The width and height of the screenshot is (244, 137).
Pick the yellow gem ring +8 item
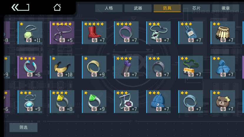pos(62,102)
